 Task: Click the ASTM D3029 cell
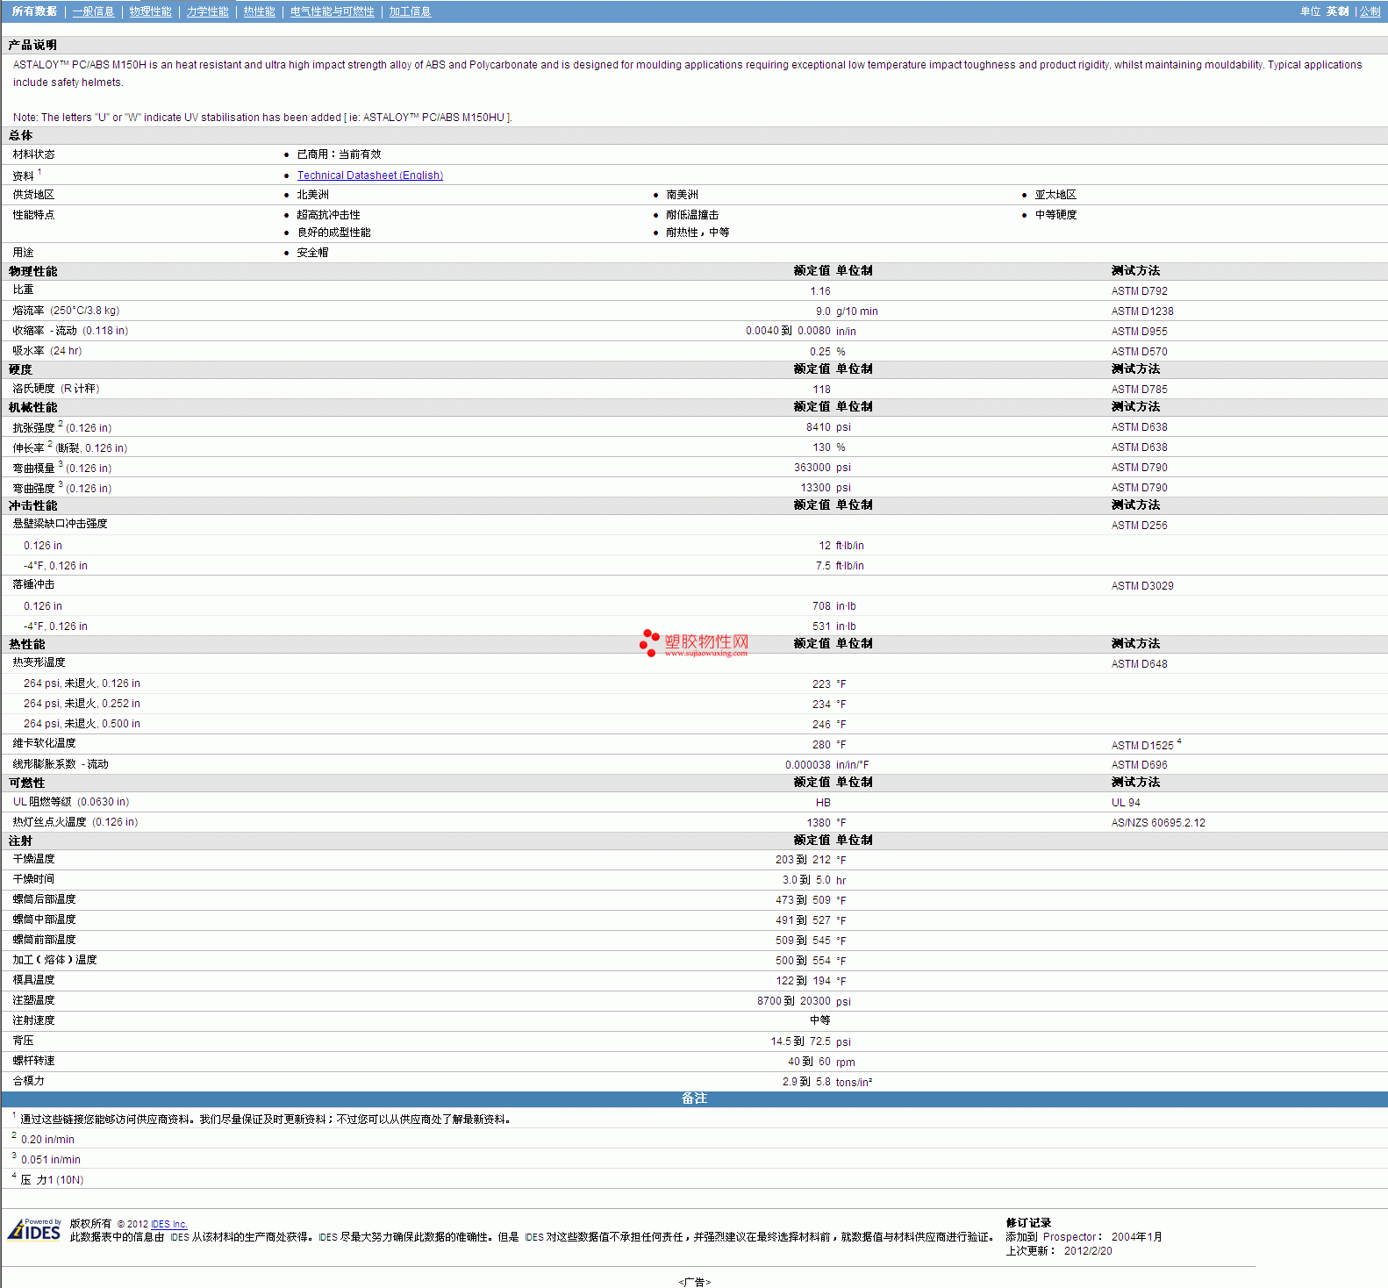[1142, 586]
